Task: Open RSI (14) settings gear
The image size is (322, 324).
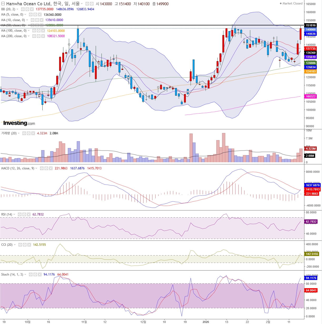Action: [x=24, y=214]
